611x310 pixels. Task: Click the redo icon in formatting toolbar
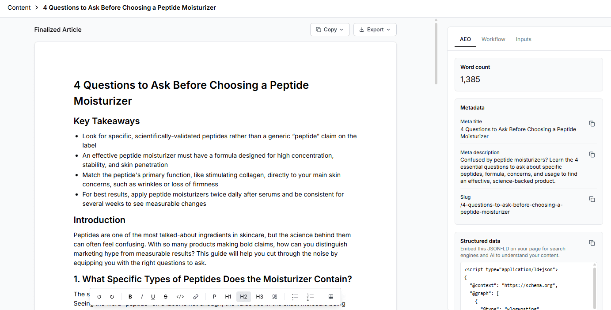pyautogui.click(x=112, y=297)
